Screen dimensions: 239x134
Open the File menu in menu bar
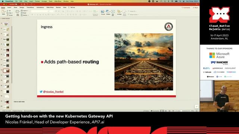point(16,1)
